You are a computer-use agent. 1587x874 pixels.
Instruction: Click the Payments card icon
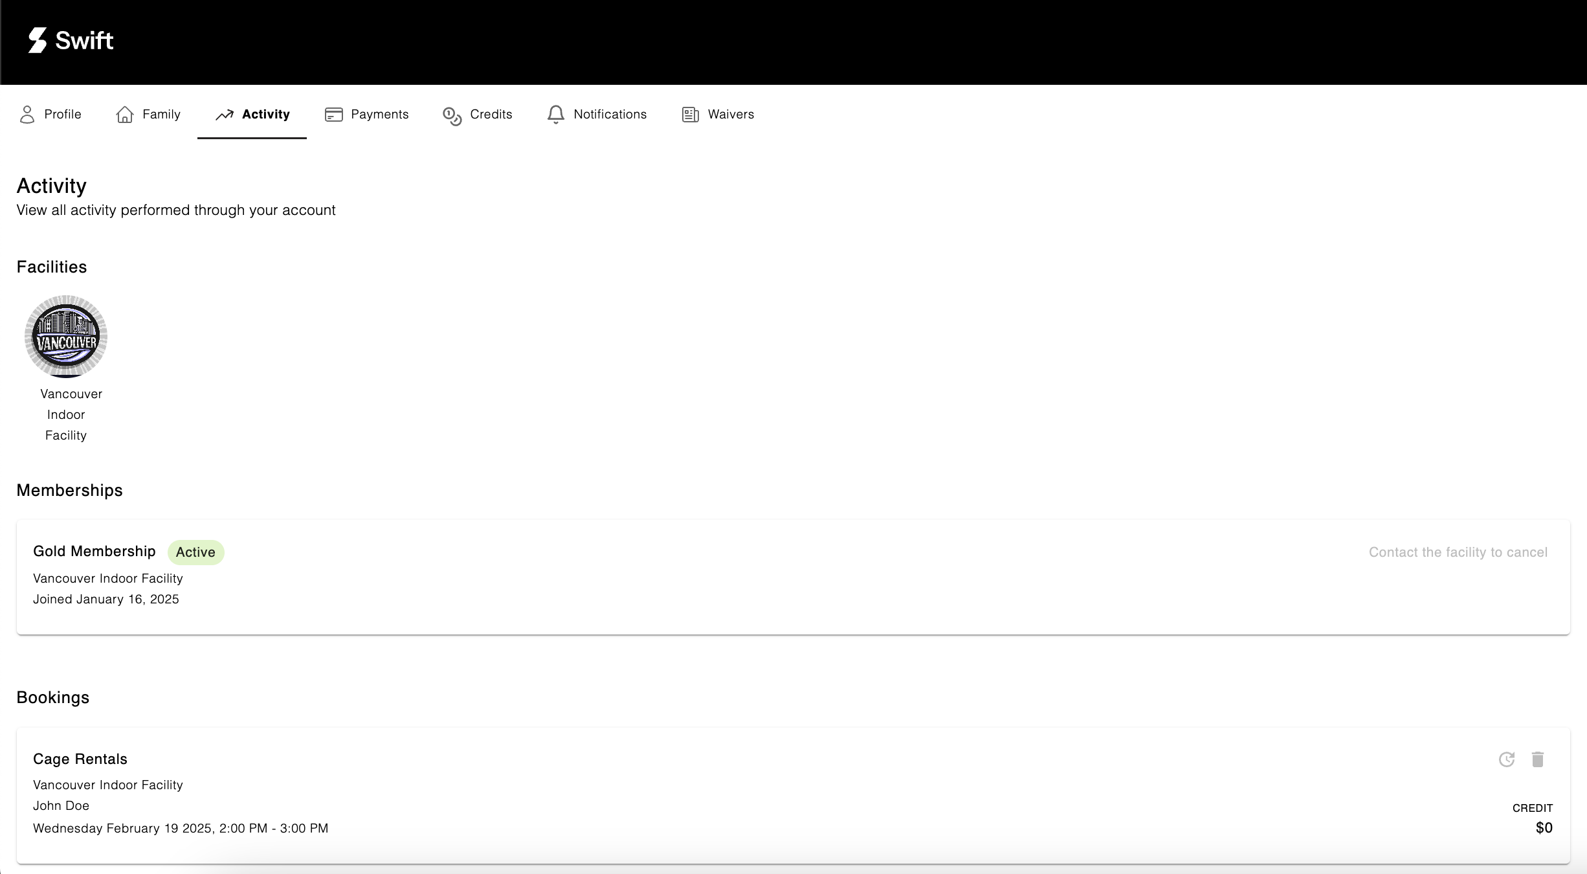[x=333, y=115]
